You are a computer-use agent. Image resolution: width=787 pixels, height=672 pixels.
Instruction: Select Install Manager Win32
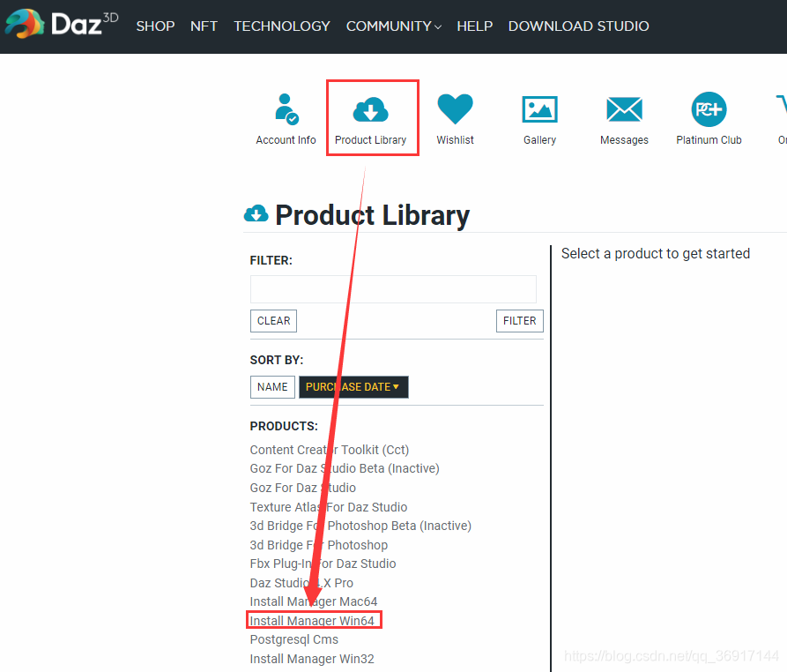(x=312, y=659)
